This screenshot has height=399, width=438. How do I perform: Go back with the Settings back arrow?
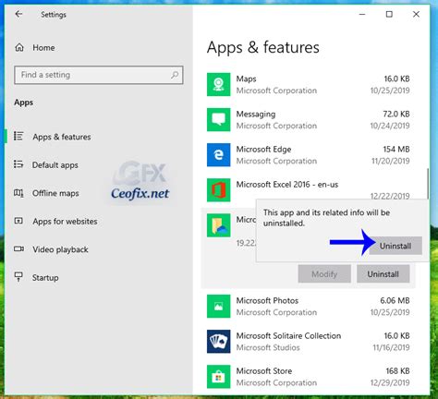[18, 14]
